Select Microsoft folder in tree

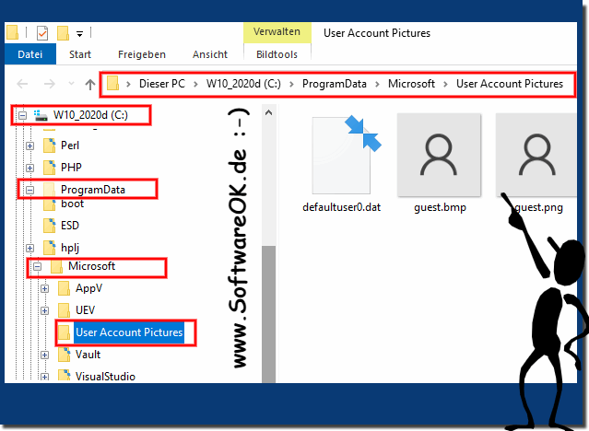point(91,266)
